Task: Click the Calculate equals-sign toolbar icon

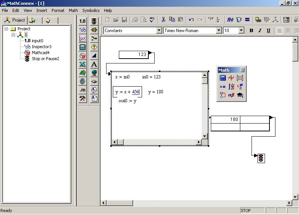Action: (x=247, y=20)
